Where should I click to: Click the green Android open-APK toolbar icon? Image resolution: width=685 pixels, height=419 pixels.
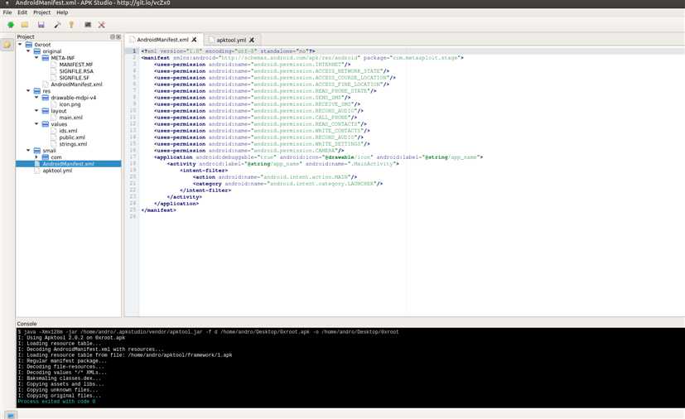tap(11, 25)
